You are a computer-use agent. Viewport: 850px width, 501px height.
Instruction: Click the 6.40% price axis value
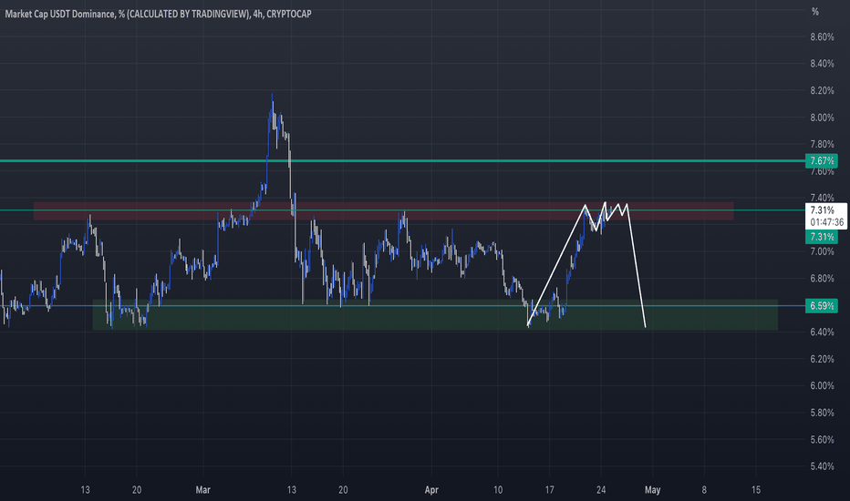click(x=822, y=332)
